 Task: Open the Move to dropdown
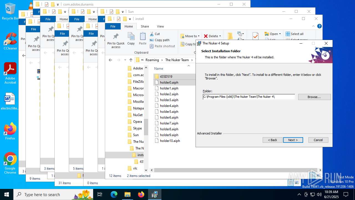[190, 36]
